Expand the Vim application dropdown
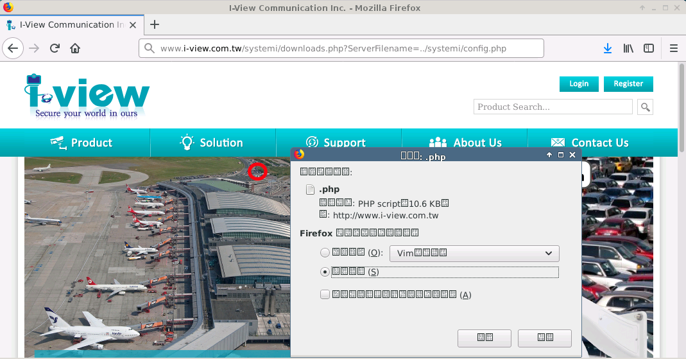The image size is (686, 359). [474, 253]
